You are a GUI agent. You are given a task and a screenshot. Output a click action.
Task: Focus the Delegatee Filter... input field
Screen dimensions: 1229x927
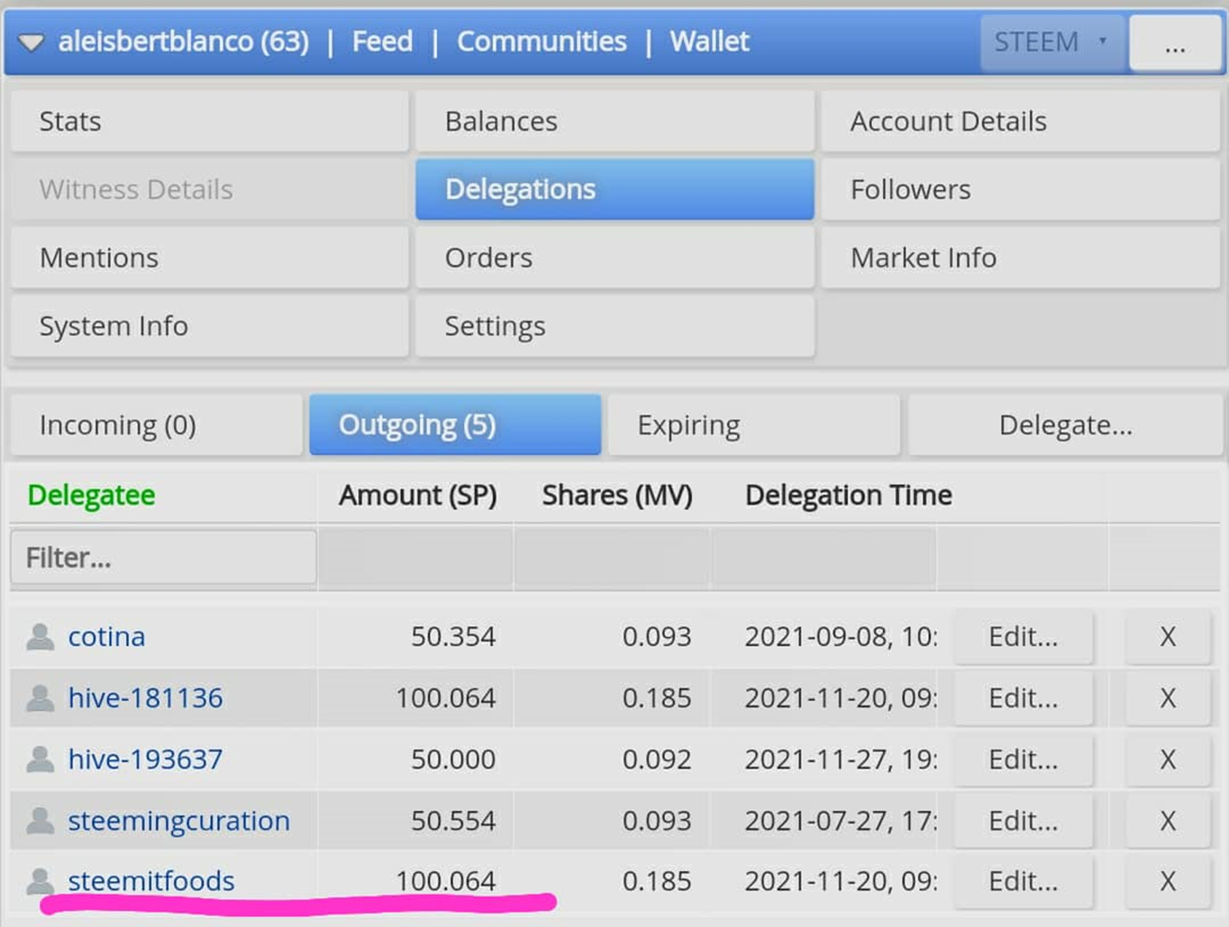[164, 558]
